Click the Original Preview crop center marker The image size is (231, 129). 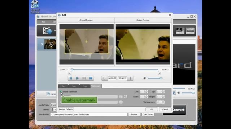86,42
